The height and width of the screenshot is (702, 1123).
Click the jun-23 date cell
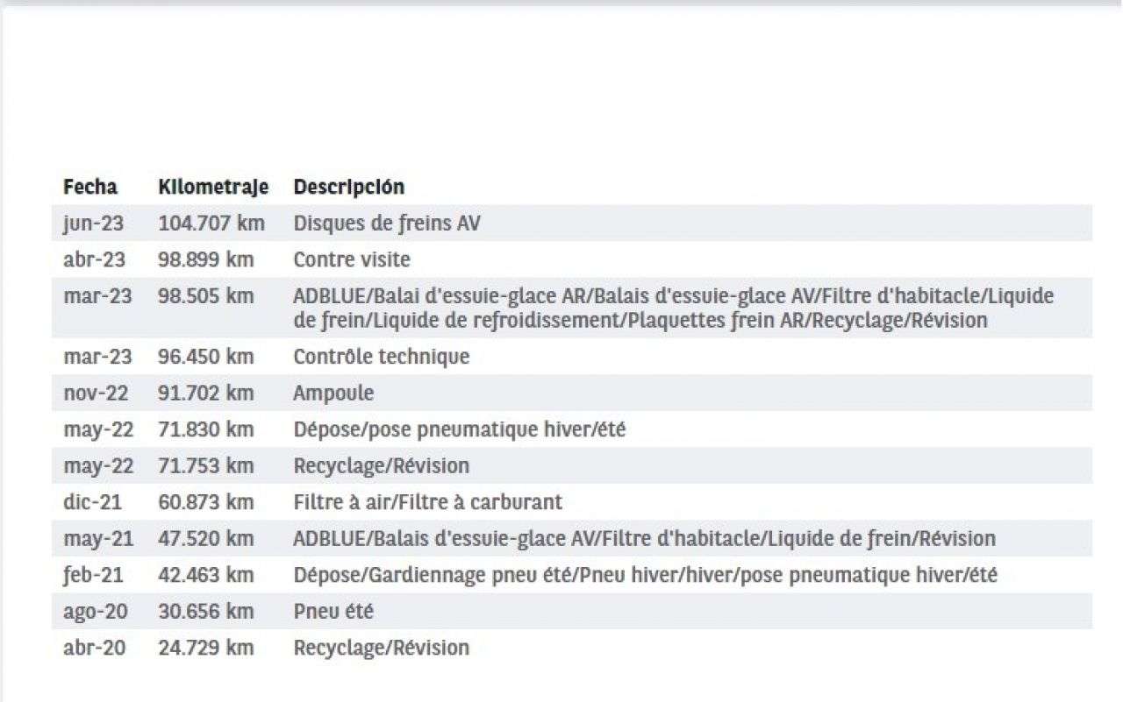pyautogui.click(x=93, y=223)
